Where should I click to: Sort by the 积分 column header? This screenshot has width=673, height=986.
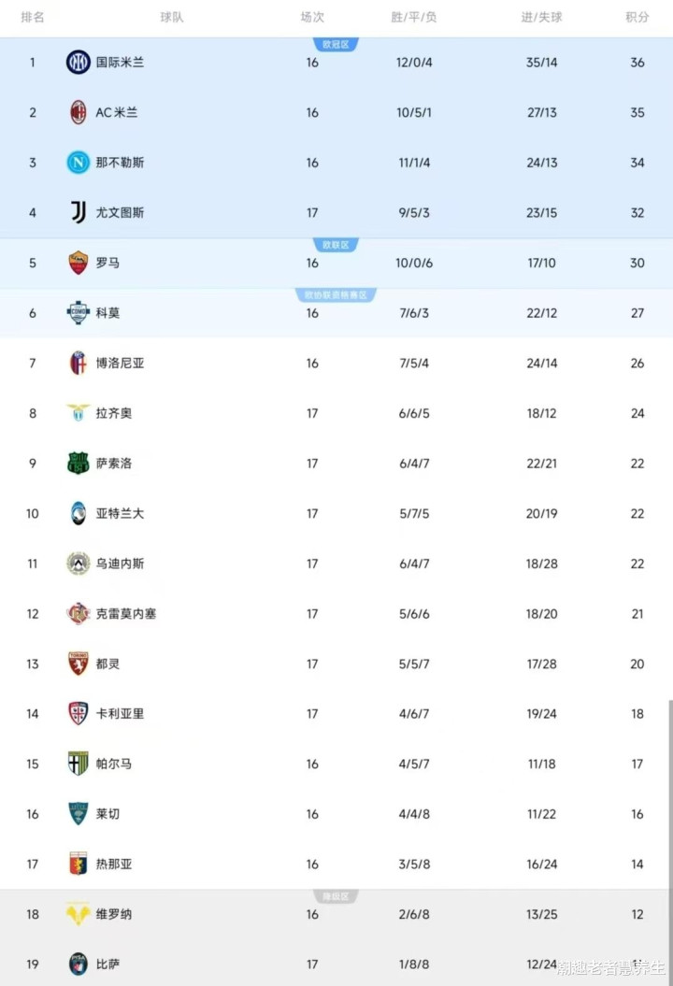(637, 18)
